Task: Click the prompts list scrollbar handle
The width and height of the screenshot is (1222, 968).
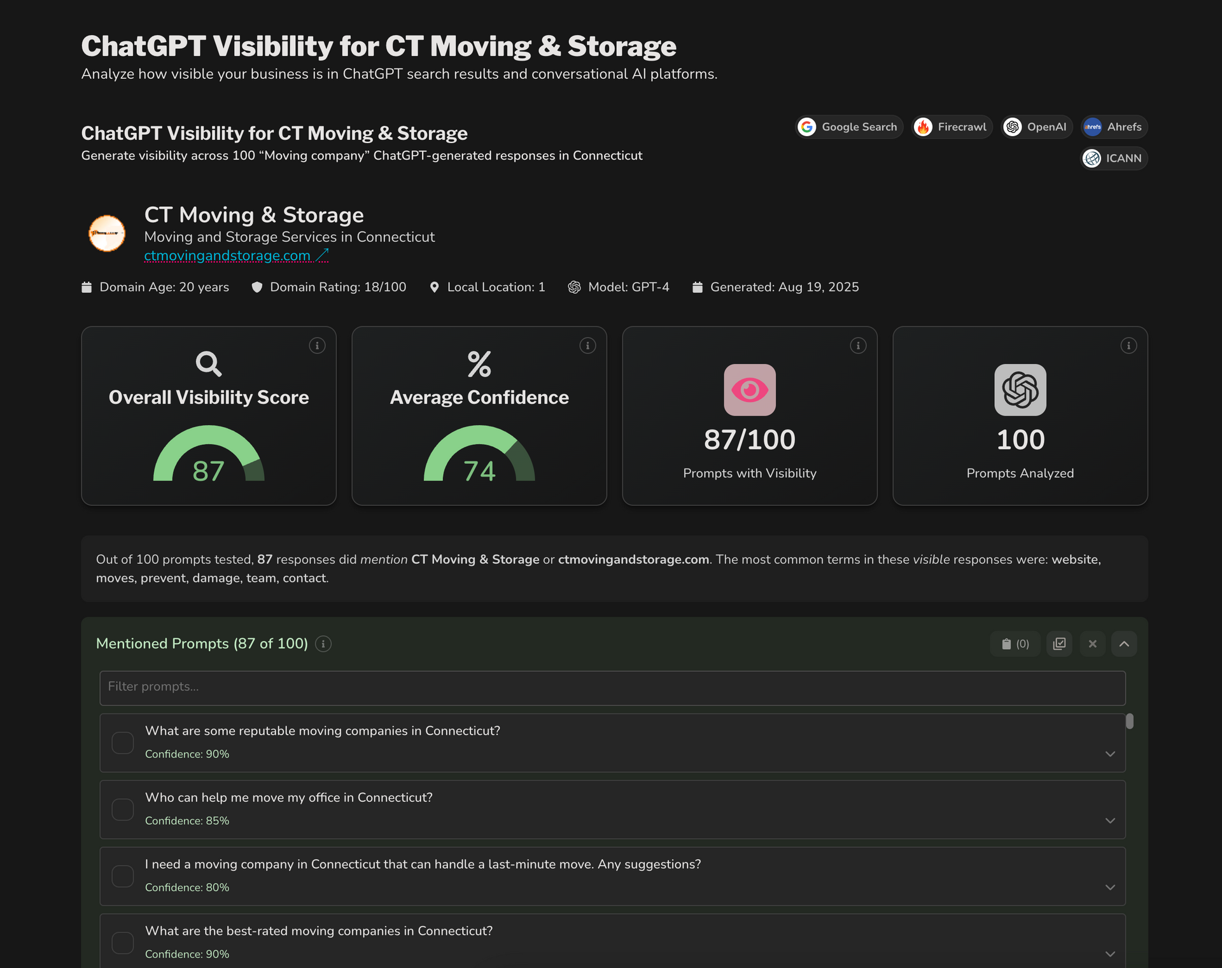Action: (x=1130, y=721)
